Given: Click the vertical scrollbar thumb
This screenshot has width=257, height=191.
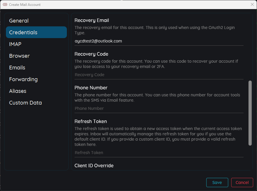Looking at the screenshot, I should (250, 113).
